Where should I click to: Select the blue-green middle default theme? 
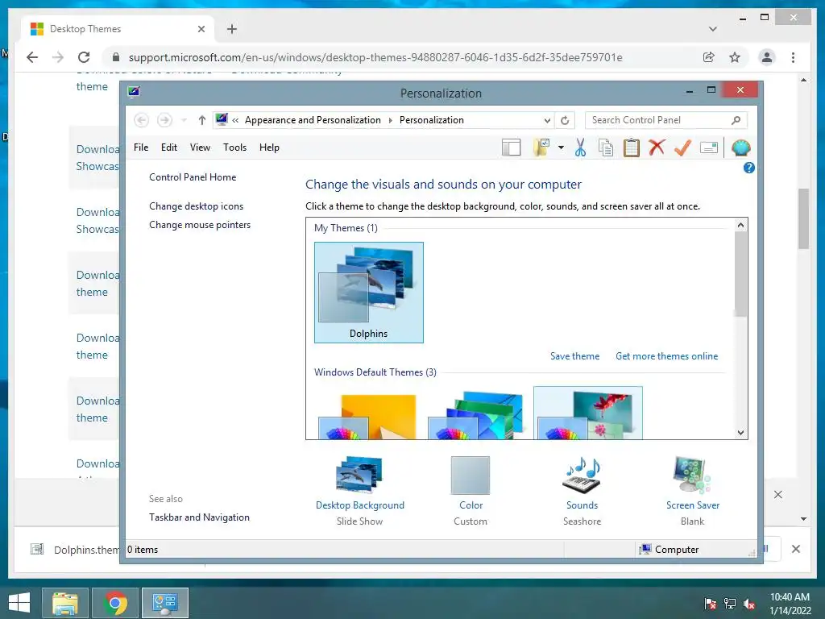tap(478, 415)
